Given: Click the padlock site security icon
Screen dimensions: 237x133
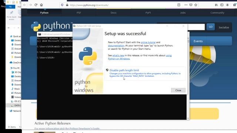Looking at the screenshot, I should pyautogui.click(x=67, y=5).
